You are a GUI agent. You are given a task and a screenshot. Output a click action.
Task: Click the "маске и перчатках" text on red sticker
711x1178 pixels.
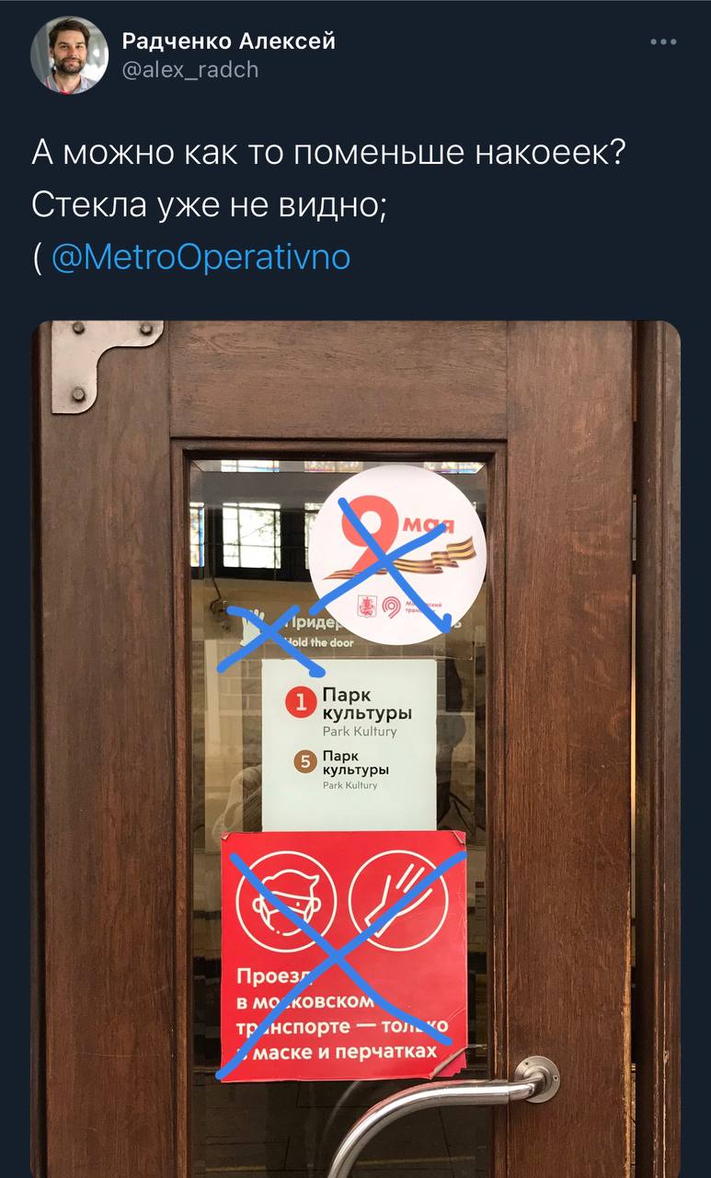(x=344, y=1047)
